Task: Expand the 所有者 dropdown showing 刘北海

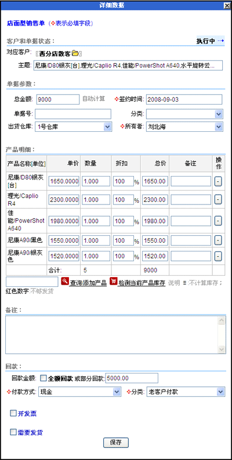Action: (184, 127)
